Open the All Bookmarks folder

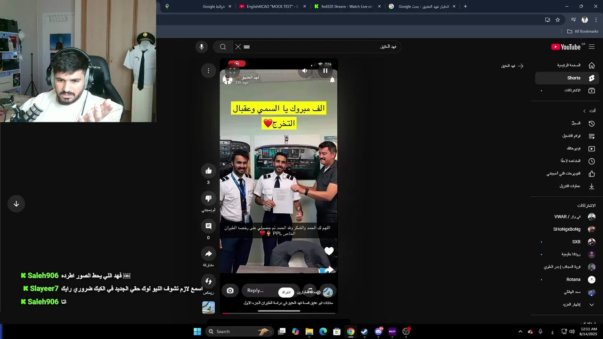tap(583, 32)
